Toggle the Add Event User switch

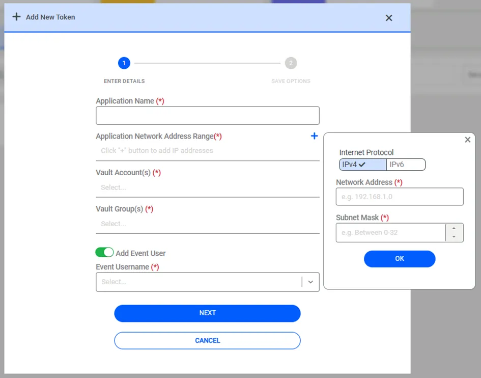tap(104, 252)
